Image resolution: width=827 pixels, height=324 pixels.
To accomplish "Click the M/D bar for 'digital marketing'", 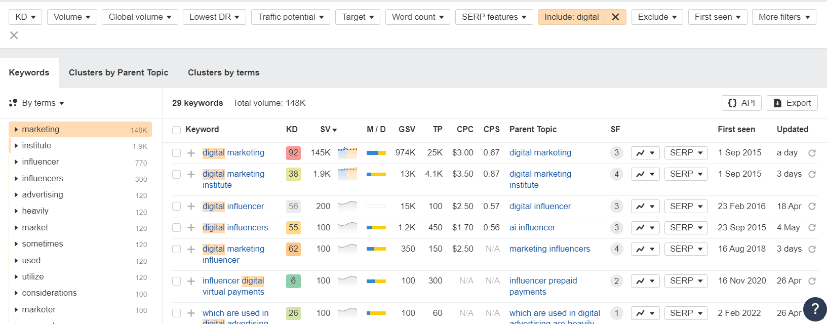I will (x=376, y=153).
